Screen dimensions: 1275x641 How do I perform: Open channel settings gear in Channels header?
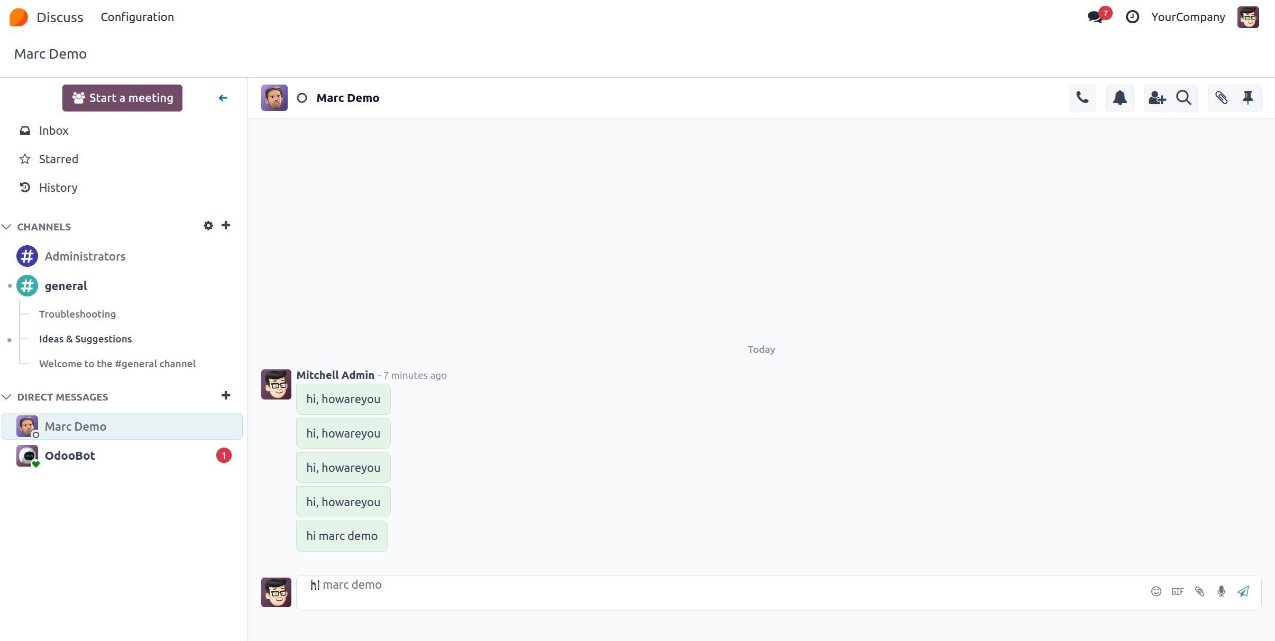point(208,226)
